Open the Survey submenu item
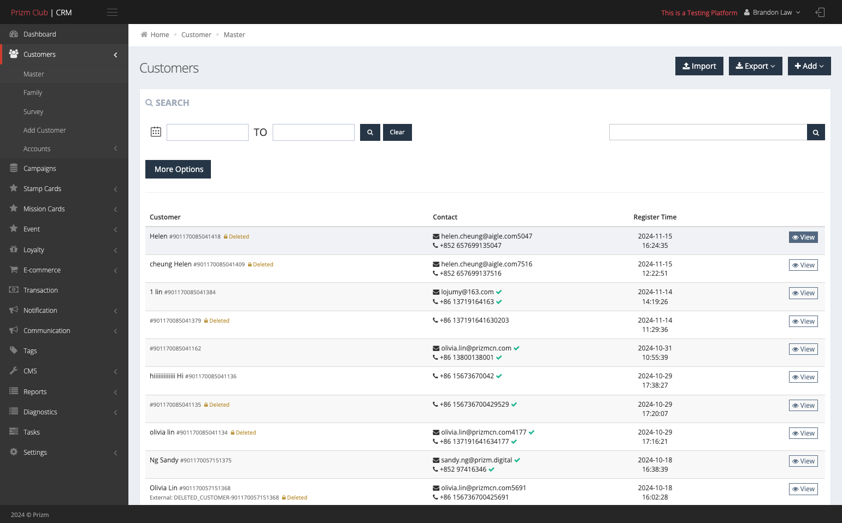 point(33,112)
